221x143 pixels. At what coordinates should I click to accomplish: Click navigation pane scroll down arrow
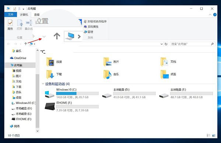tap(37, 131)
